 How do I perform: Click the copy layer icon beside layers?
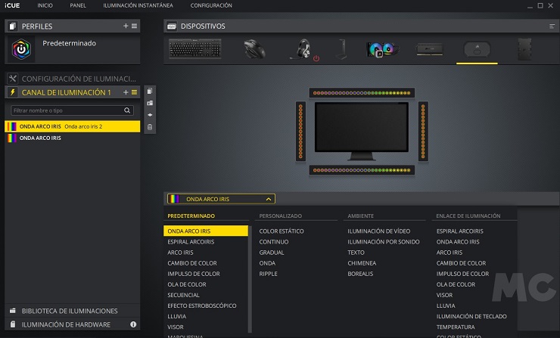point(150,91)
